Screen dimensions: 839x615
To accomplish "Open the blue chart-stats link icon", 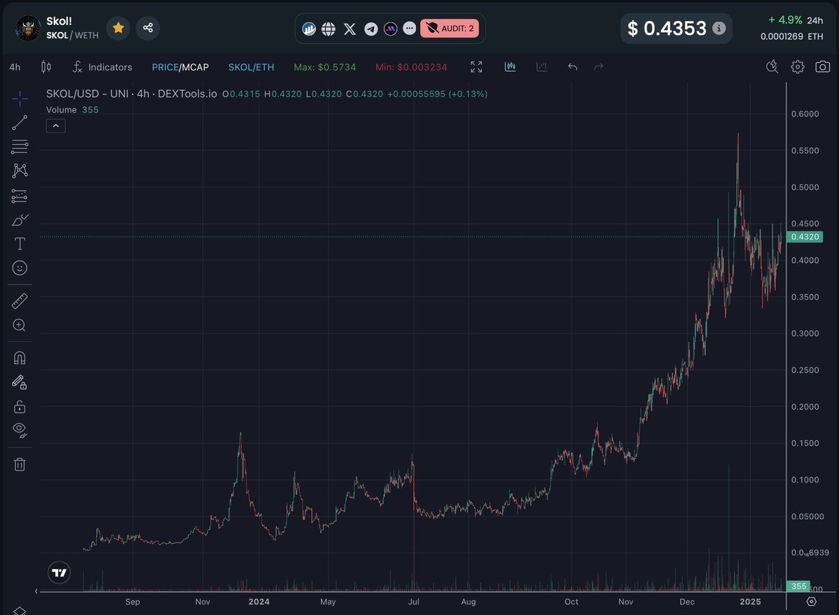I will 309,29.
